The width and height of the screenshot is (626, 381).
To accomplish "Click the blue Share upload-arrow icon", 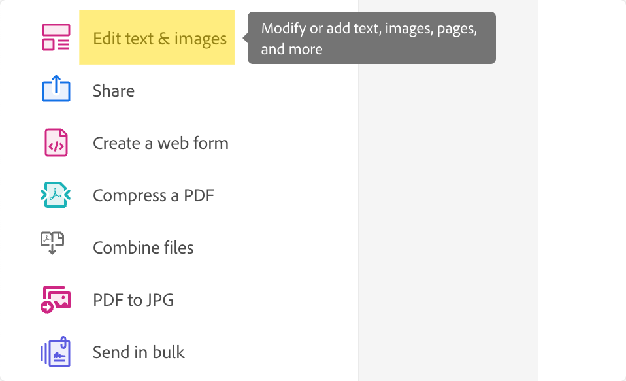I will pyautogui.click(x=56, y=88).
